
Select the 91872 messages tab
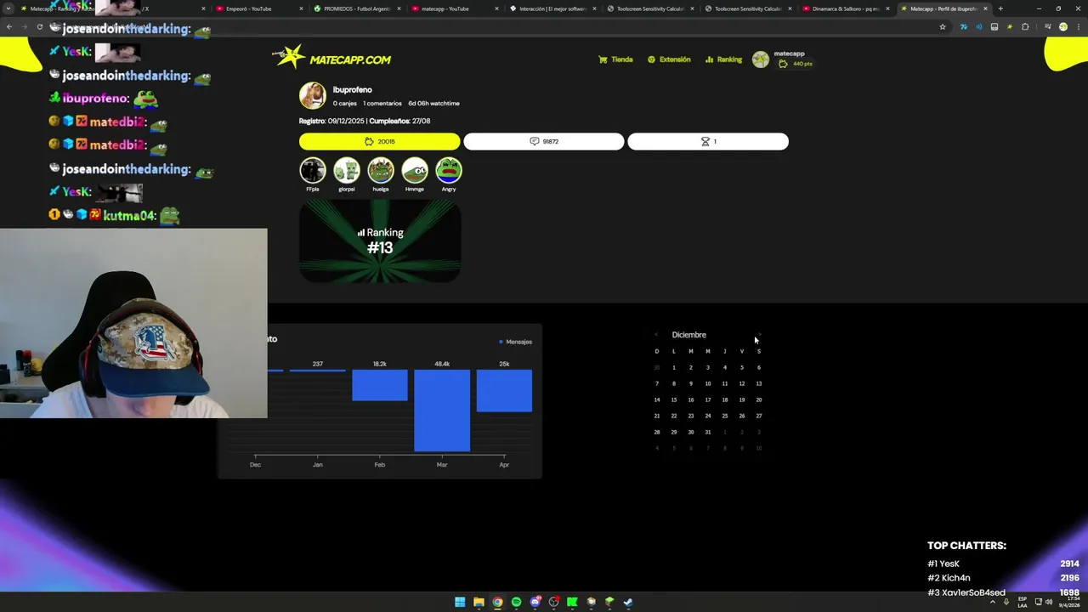[x=544, y=142]
